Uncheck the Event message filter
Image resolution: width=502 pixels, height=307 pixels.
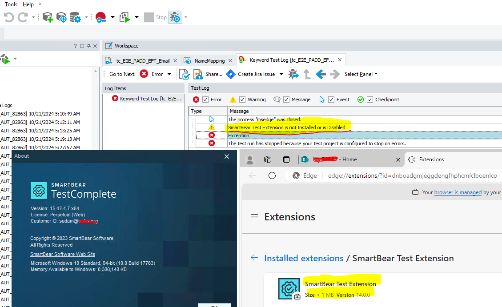(x=331, y=99)
